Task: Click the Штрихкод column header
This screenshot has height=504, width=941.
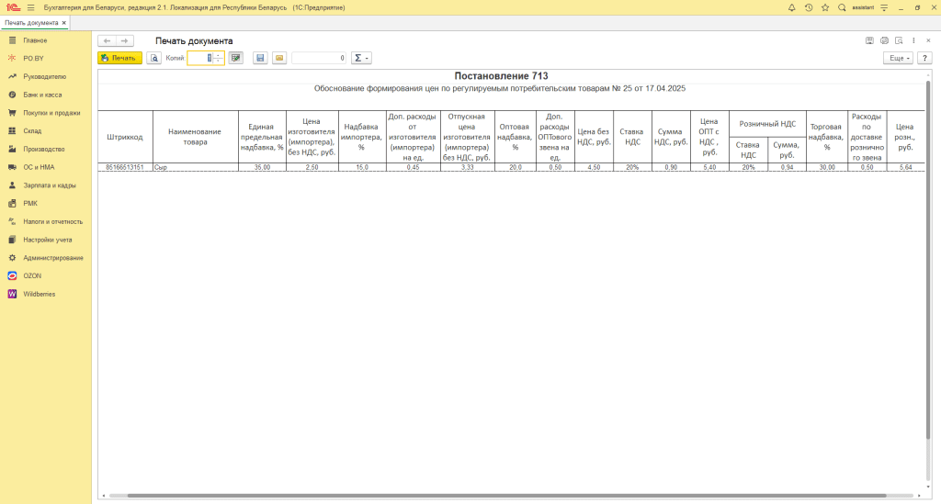Action: [x=125, y=137]
